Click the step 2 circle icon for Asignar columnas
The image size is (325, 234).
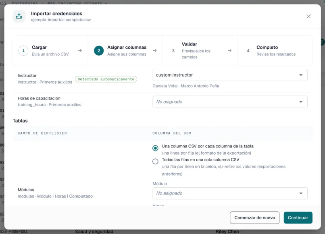coord(99,51)
